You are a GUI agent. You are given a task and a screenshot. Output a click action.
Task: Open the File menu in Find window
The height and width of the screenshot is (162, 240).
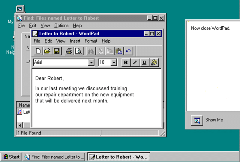click(21, 25)
